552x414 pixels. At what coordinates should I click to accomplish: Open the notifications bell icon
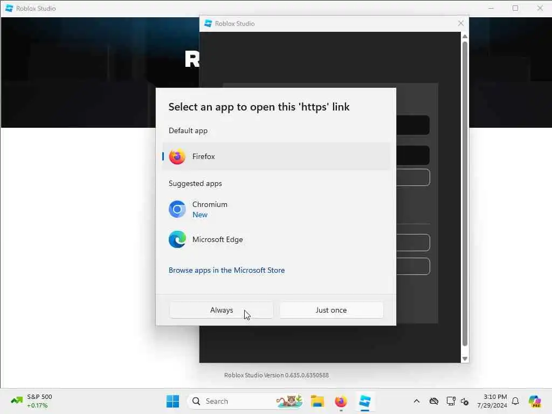click(x=515, y=401)
